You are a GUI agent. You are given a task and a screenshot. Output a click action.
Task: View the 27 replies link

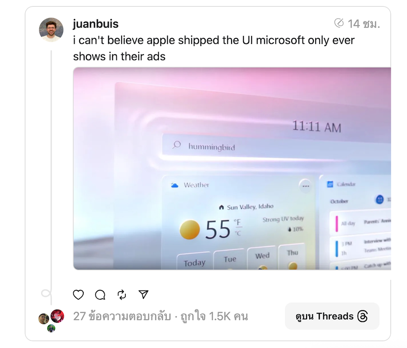pos(122,316)
